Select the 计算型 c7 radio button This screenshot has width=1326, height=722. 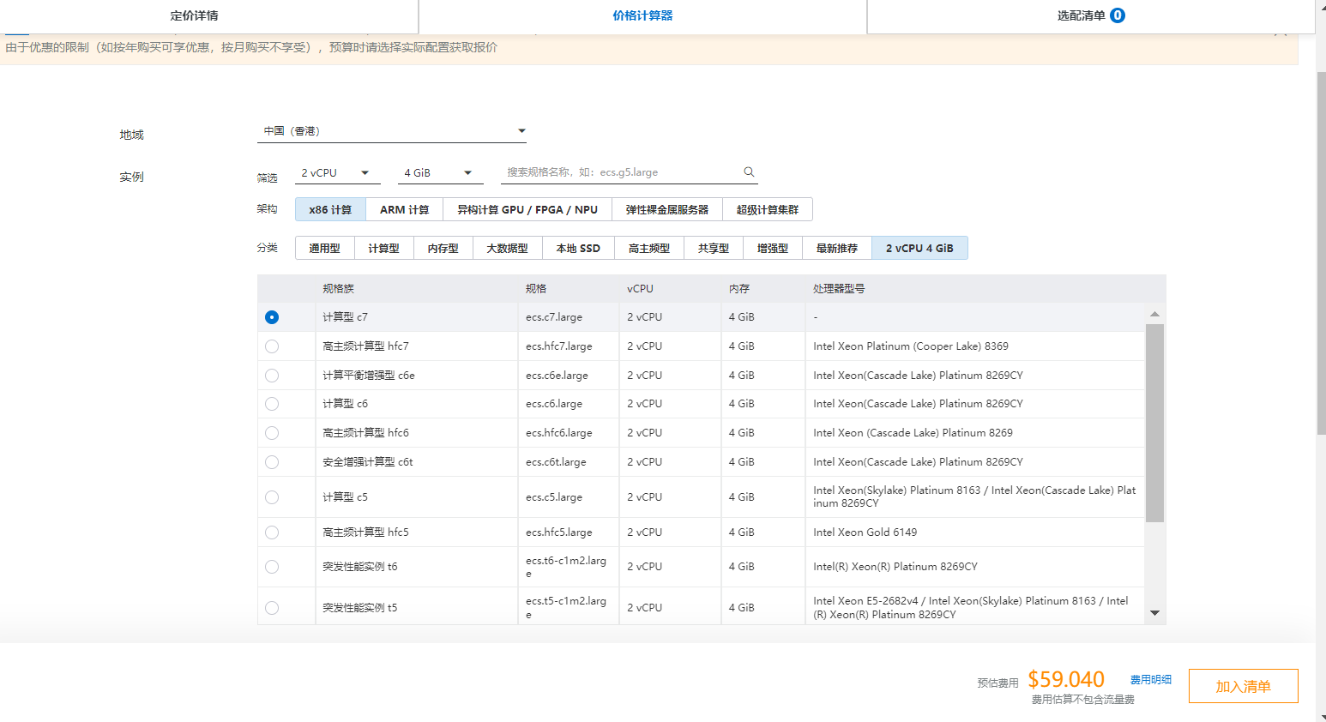(272, 317)
